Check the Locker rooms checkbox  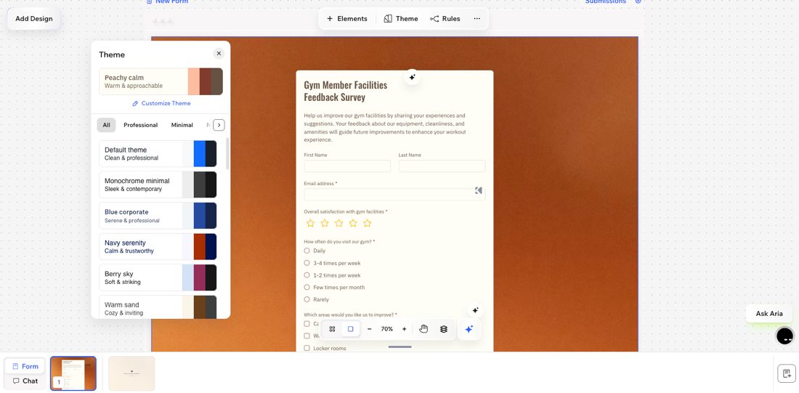pyautogui.click(x=307, y=348)
